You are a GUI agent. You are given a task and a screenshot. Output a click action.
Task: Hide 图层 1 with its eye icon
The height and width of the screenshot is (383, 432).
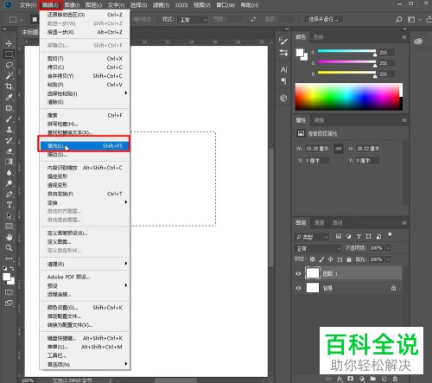tap(298, 273)
